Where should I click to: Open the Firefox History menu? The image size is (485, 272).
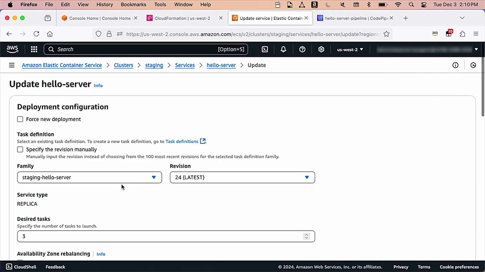[105, 4]
